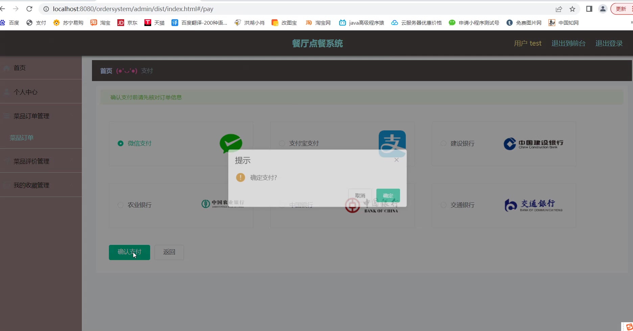The image size is (633, 331).
Task: Expand 个人中心 using its chevron arrow
Action: [x=71, y=92]
